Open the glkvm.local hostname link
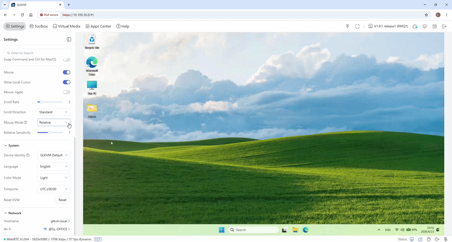Screen dimensions: 452x242 60,221
